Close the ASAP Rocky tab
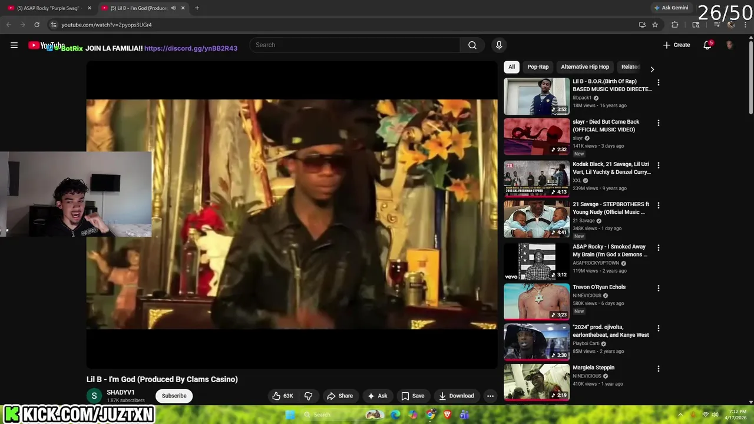 click(90, 8)
